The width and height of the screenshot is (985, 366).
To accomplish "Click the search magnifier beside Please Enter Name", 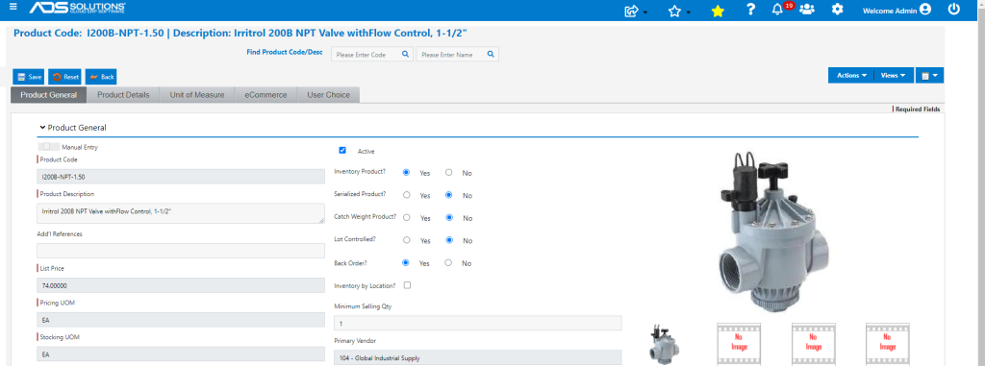I will (x=491, y=55).
